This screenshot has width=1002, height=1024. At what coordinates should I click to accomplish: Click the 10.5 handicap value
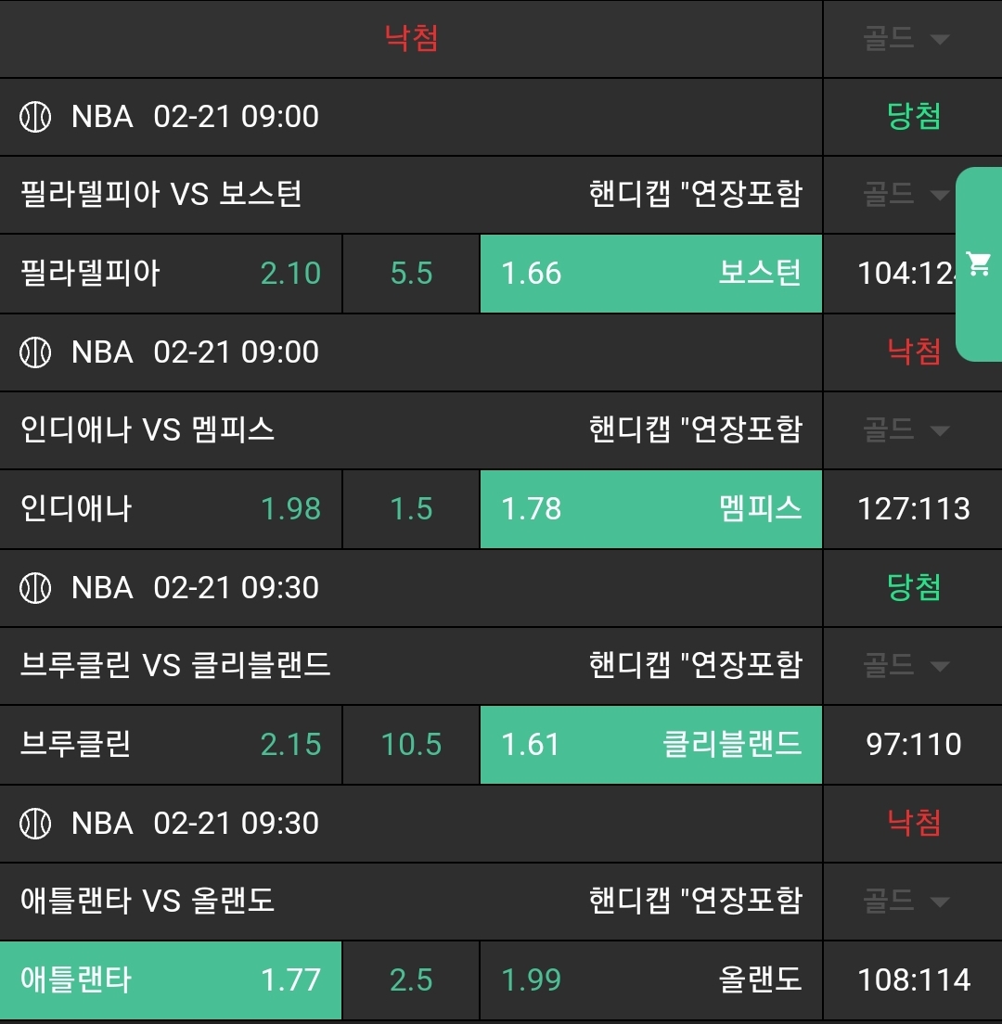click(x=411, y=745)
